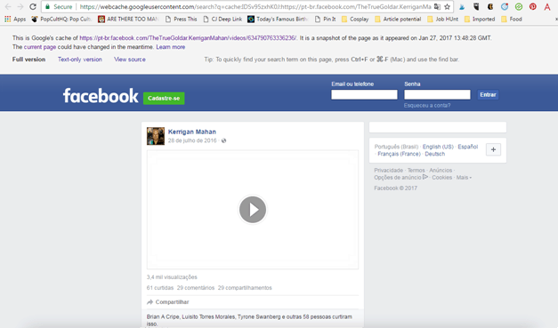
Task: Open Luisito Torres Morales profile link
Action: tap(208, 316)
